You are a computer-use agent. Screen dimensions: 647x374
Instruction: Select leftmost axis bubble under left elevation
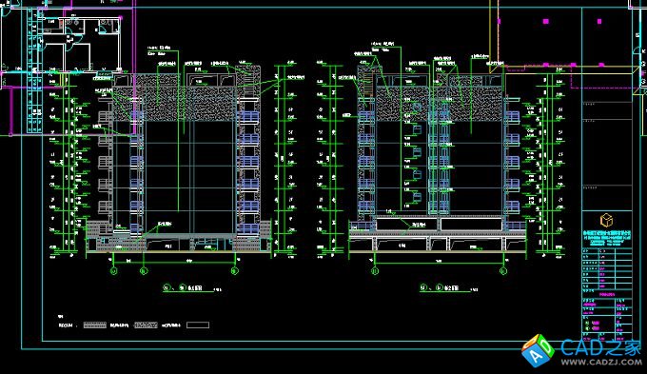(x=114, y=271)
